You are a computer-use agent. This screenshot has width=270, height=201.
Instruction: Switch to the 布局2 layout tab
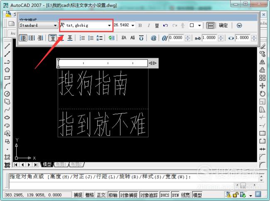pos(76,164)
